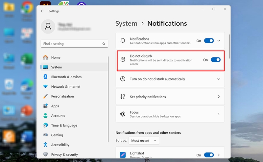Click the back arrow in Settings header
The image size is (263, 162).
[x=42, y=11]
